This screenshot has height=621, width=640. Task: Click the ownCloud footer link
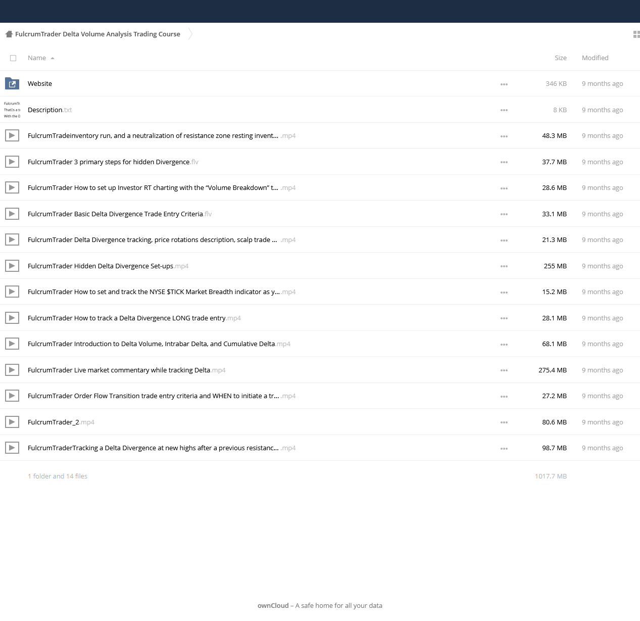pos(273,606)
